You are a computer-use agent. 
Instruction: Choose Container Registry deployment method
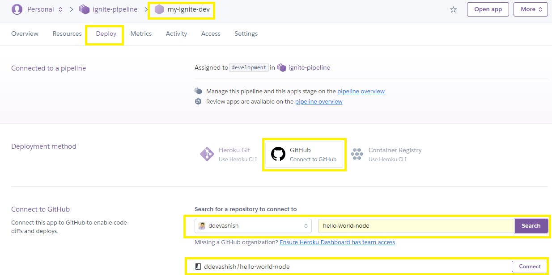click(386, 154)
